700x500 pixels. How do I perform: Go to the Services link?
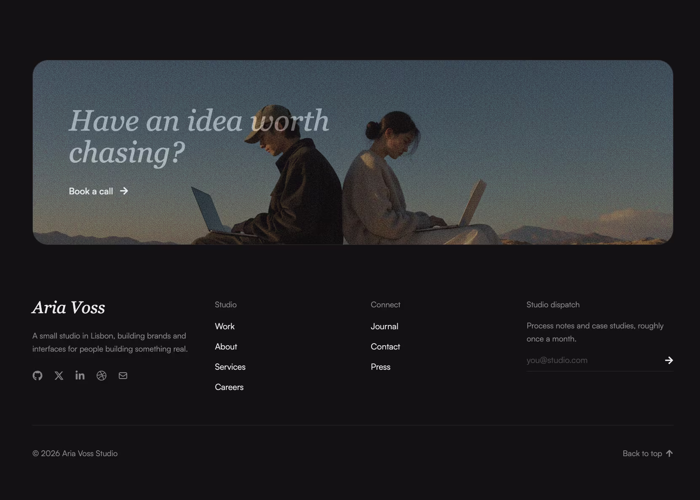(x=230, y=367)
